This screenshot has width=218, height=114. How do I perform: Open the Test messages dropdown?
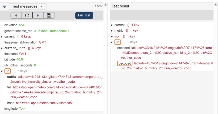click(x=27, y=6)
